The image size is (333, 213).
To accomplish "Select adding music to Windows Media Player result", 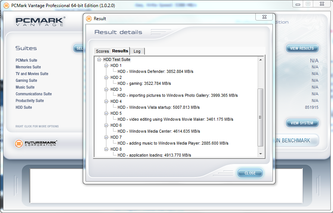I will 173,143.
